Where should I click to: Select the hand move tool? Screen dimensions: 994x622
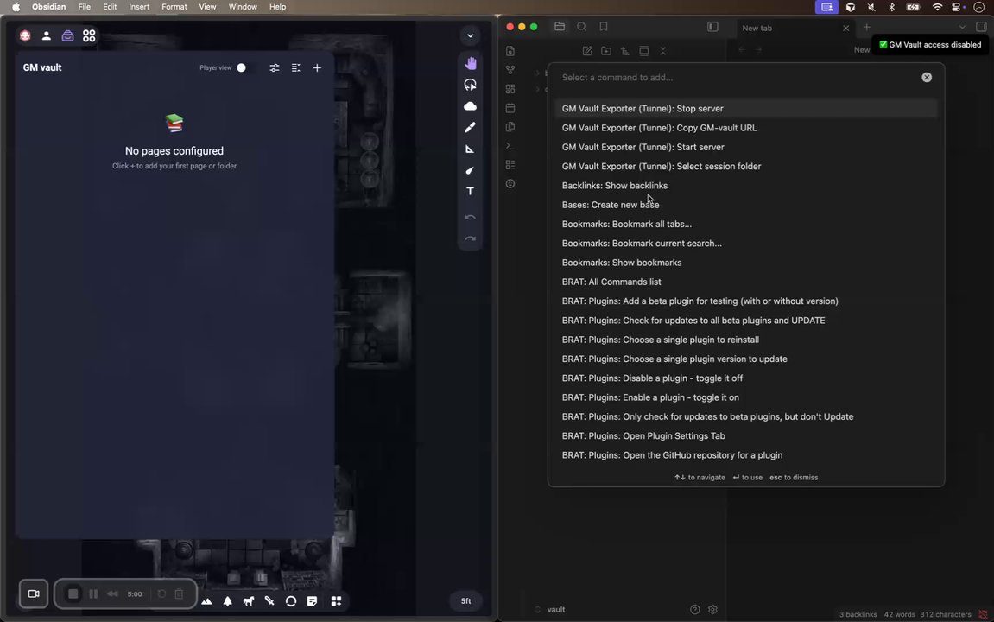pyautogui.click(x=470, y=63)
